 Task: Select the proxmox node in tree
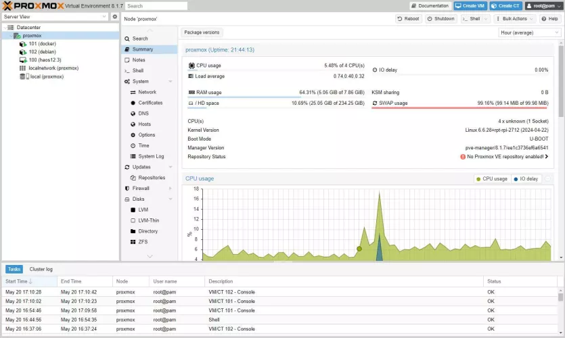click(x=32, y=36)
